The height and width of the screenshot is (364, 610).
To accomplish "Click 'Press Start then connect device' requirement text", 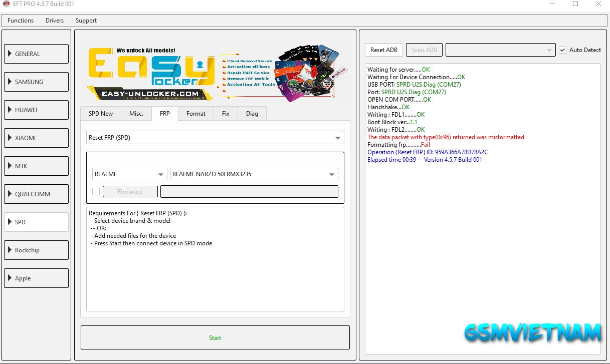I will pos(153,243).
